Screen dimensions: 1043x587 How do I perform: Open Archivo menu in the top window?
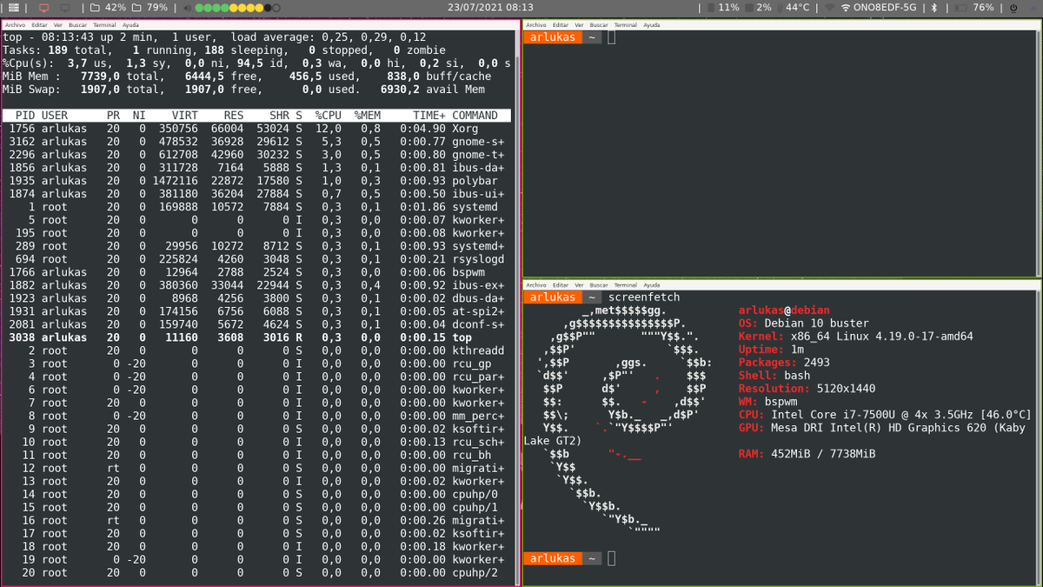15,25
